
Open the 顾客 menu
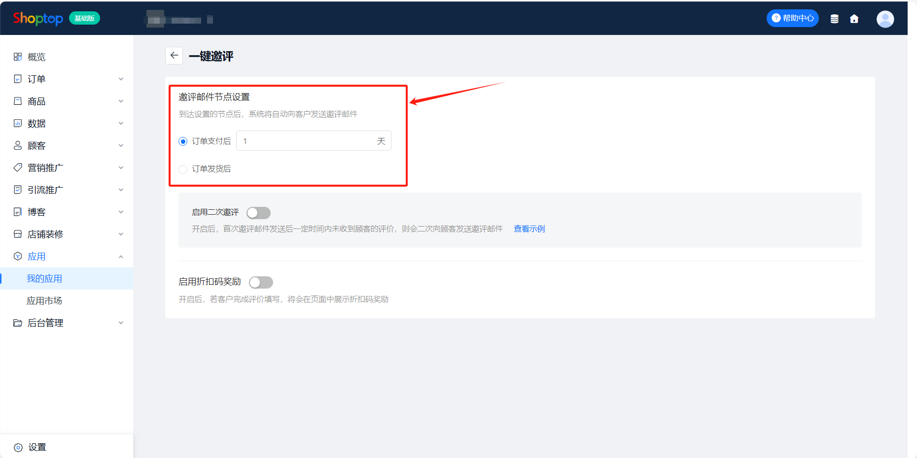pos(67,145)
